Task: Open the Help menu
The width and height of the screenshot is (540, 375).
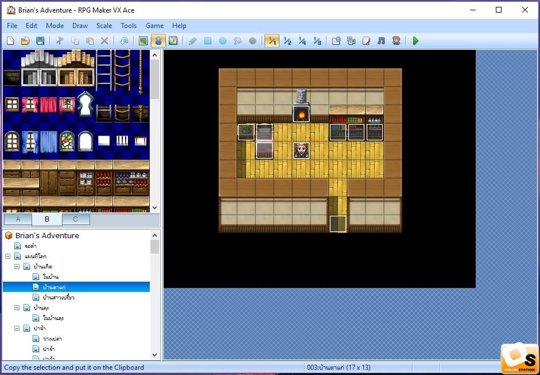Action: [x=179, y=26]
